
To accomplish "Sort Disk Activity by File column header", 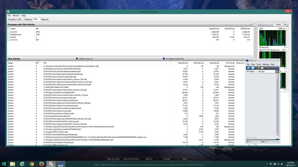I will (x=45, y=63).
